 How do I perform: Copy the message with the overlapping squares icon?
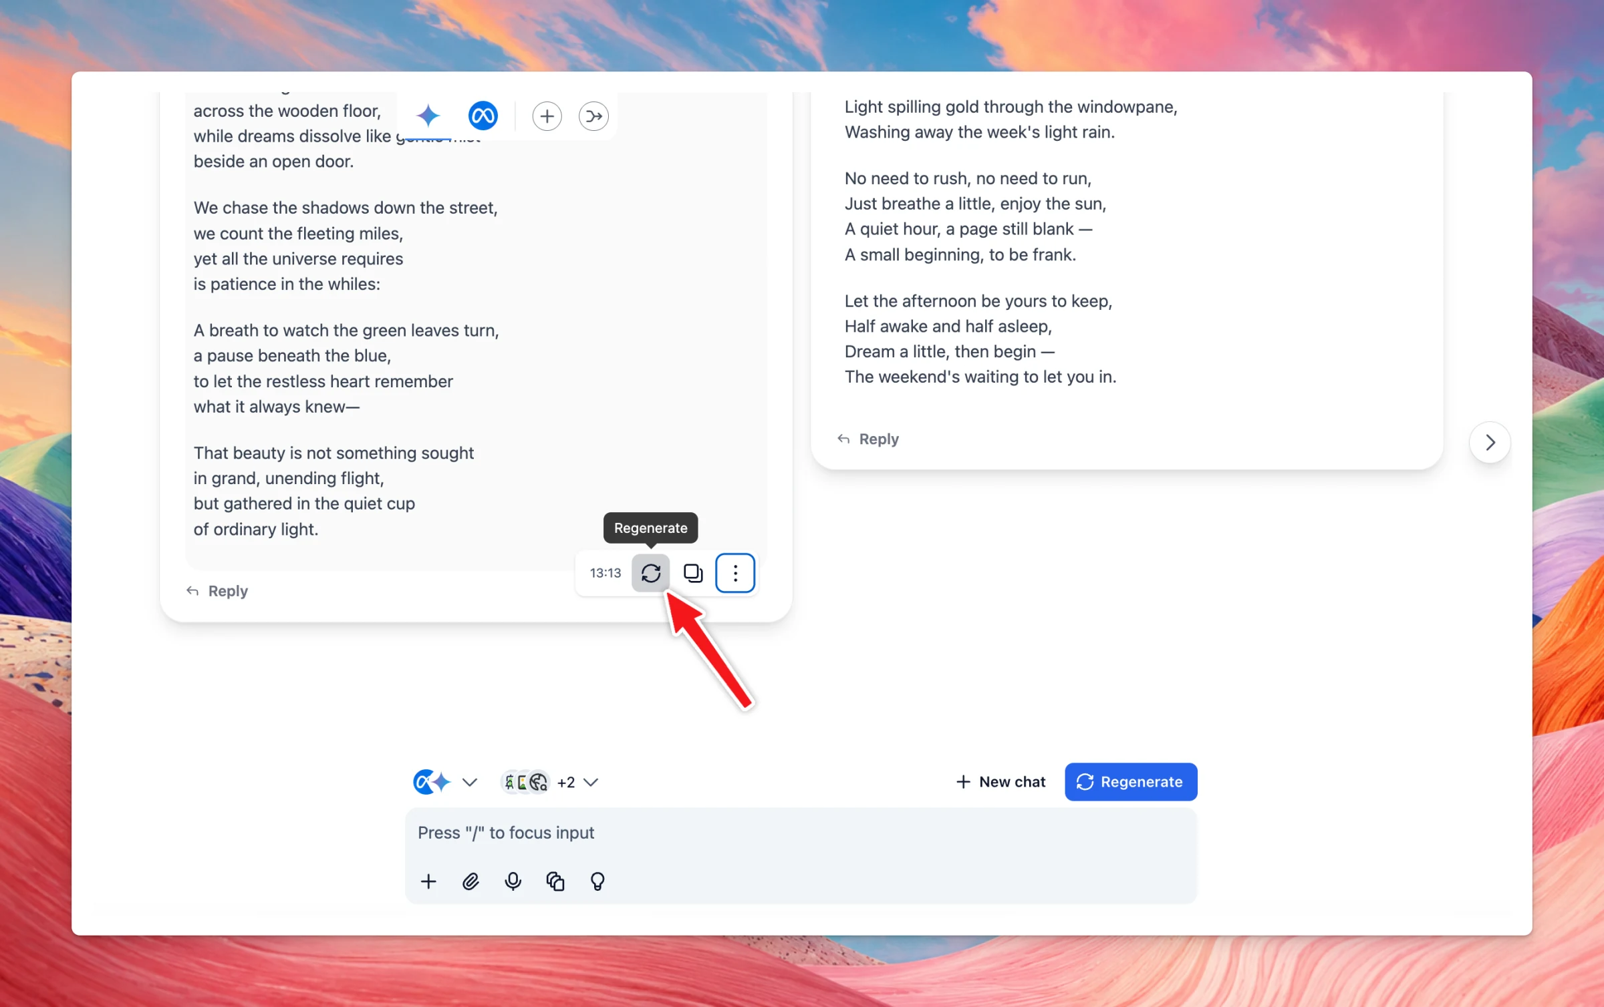coord(693,573)
